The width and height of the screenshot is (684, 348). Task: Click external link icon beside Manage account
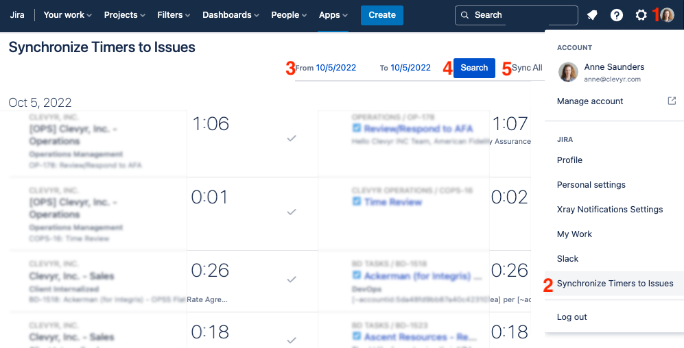[x=672, y=101]
